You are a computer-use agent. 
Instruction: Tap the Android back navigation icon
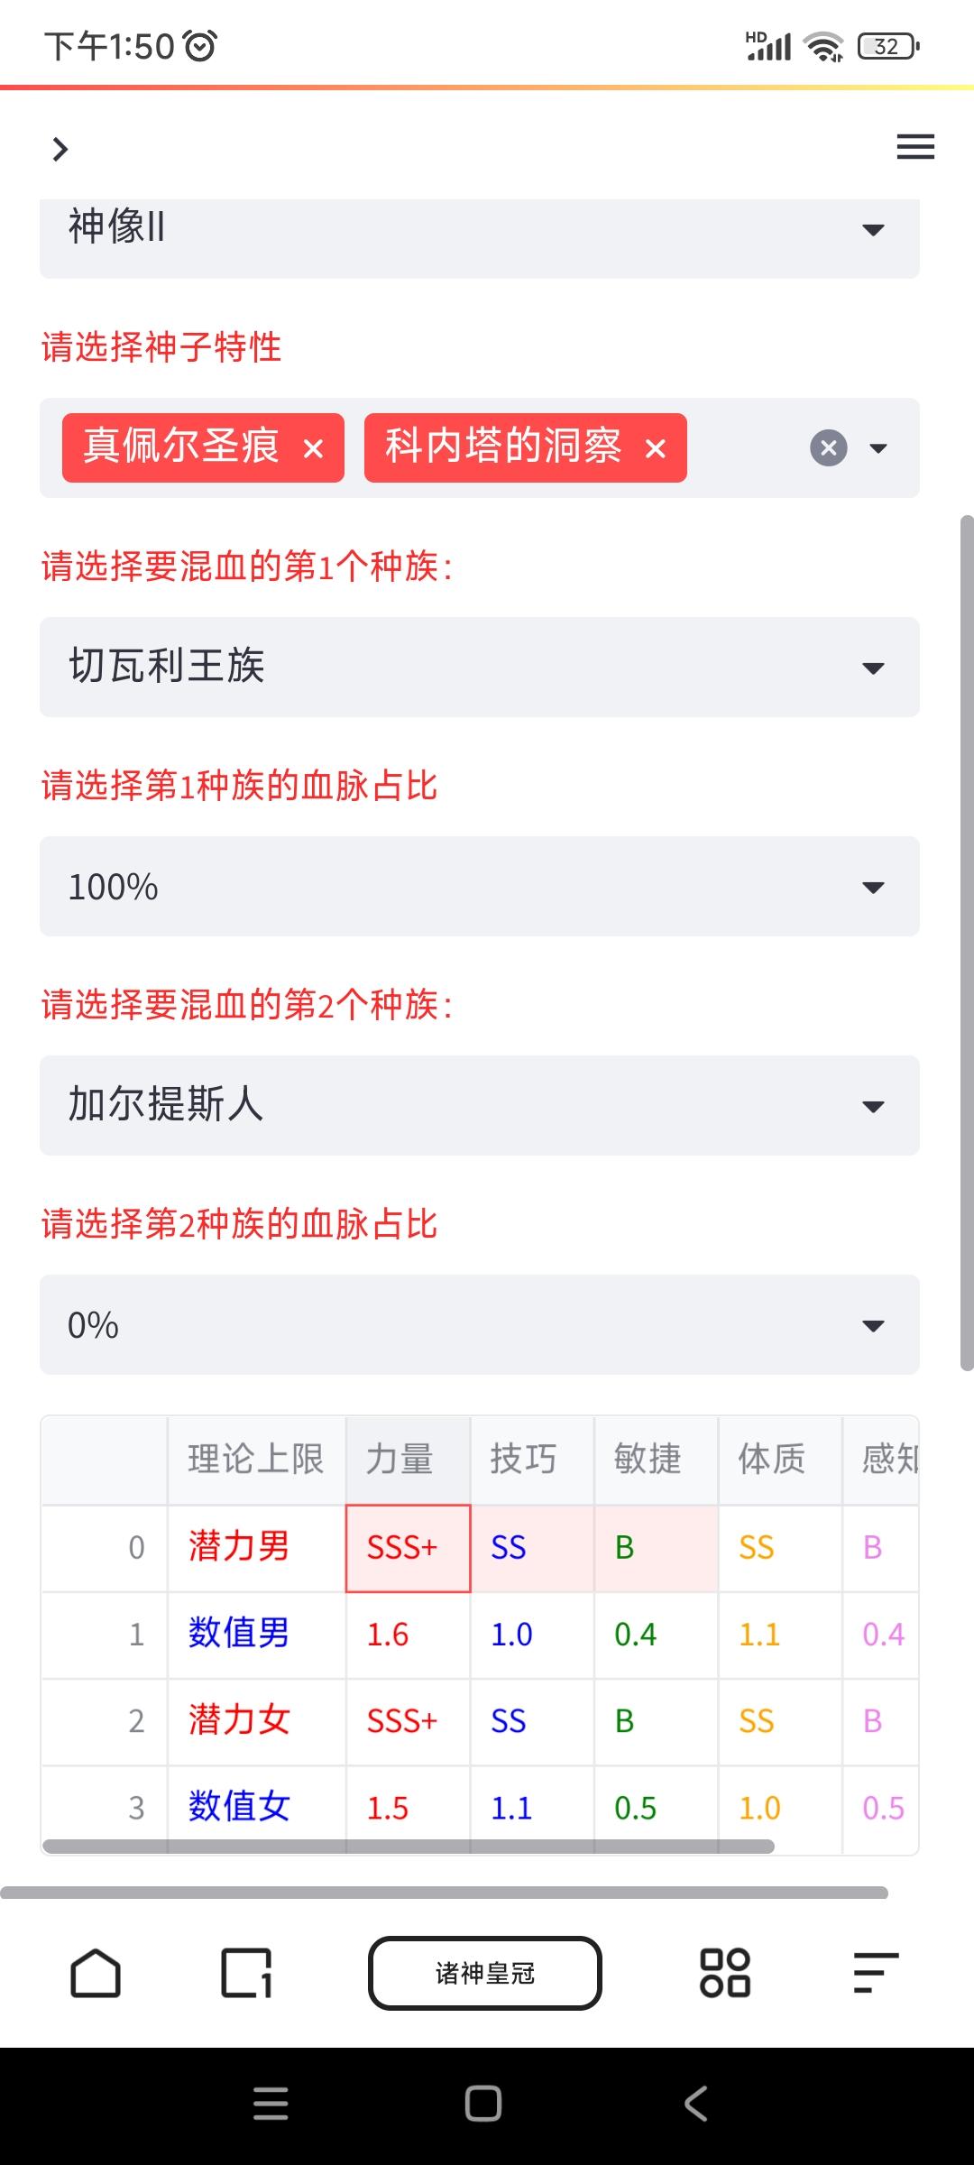[696, 2104]
